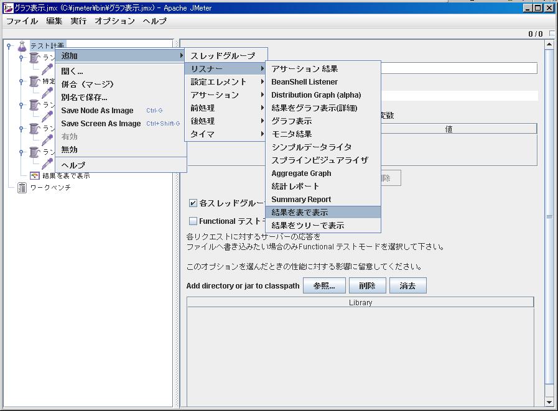Choose 別名で保存... from context menu
The width and height of the screenshot is (558, 411).
pos(121,97)
